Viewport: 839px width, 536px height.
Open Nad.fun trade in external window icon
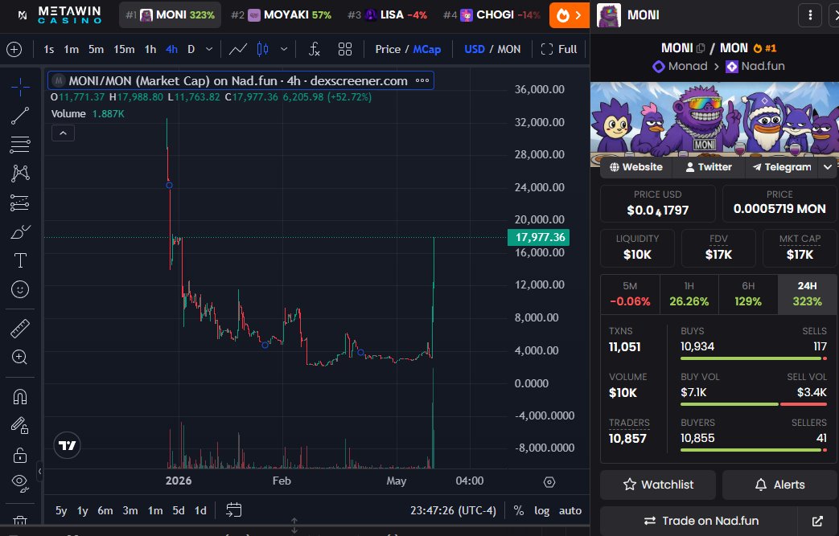tap(817, 521)
